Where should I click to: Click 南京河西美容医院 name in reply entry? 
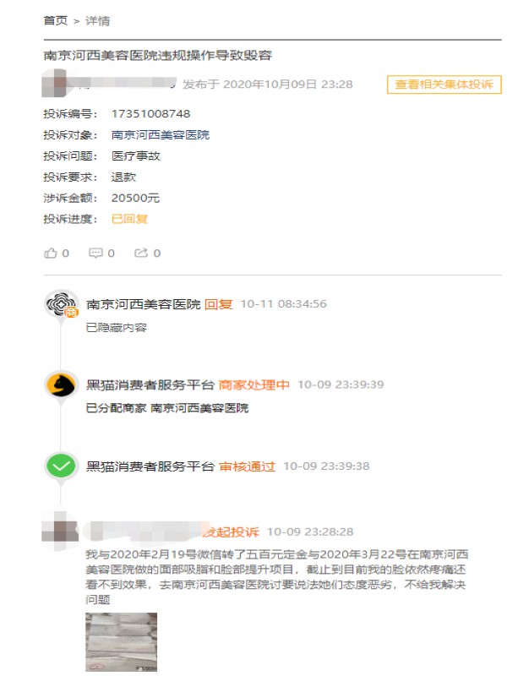pyautogui.click(x=144, y=304)
